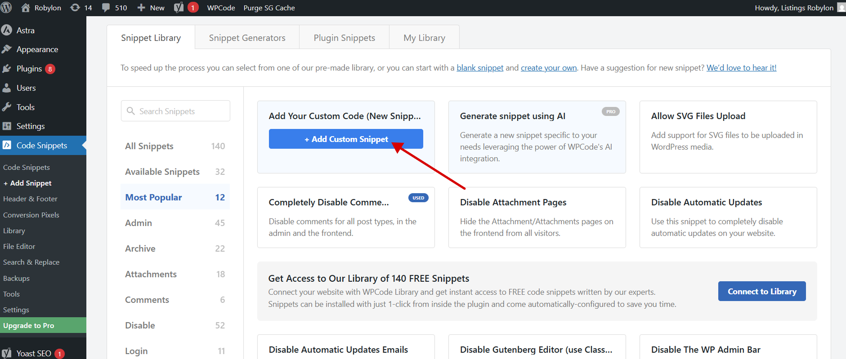Switch to Snippet Library tab

tap(151, 38)
